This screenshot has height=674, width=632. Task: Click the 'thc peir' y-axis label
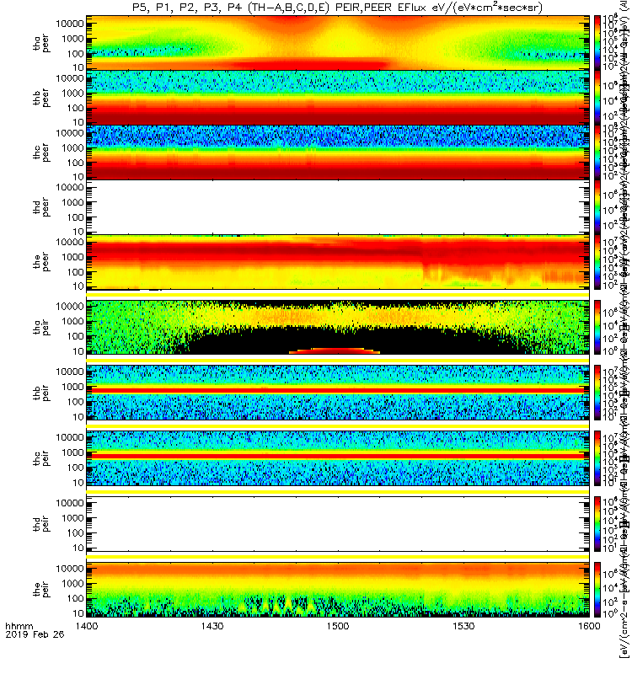[x=41, y=458]
